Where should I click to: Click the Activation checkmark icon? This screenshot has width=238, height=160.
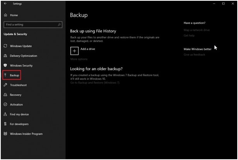[x=5, y=104]
